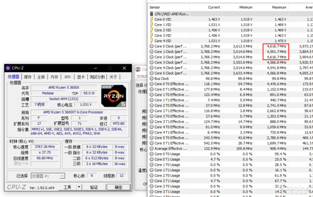The width and height of the screenshot is (313, 197).
Task: Click the Core 0 T0 Effective sensor icon
Action: pos(152,84)
